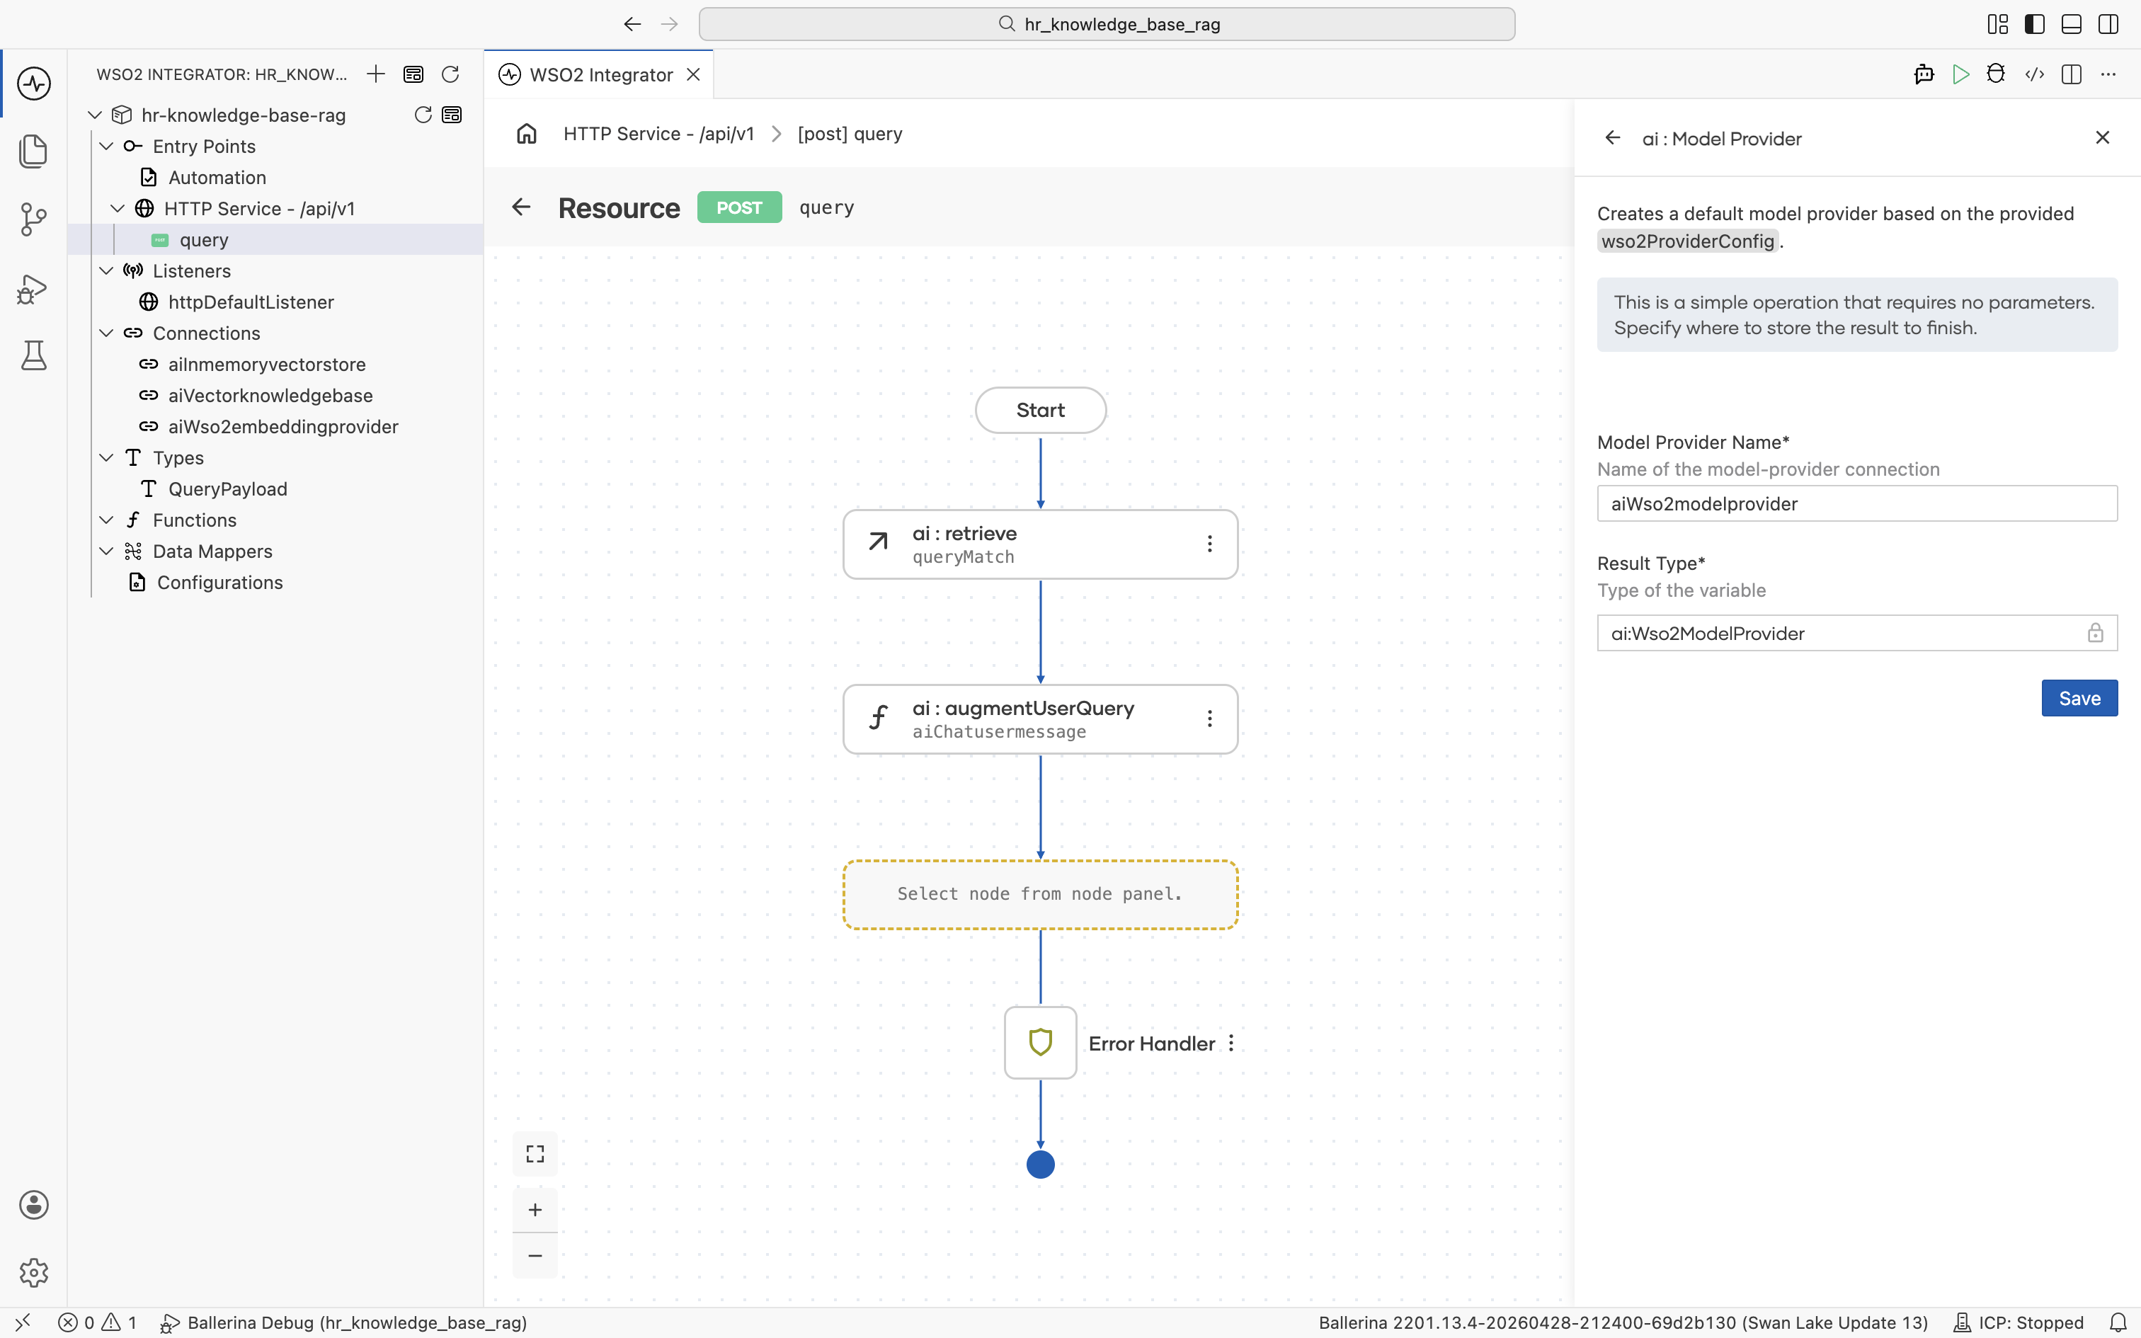Open the Testing flask icon
This screenshot has width=2141, height=1338.
tap(33, 355)
